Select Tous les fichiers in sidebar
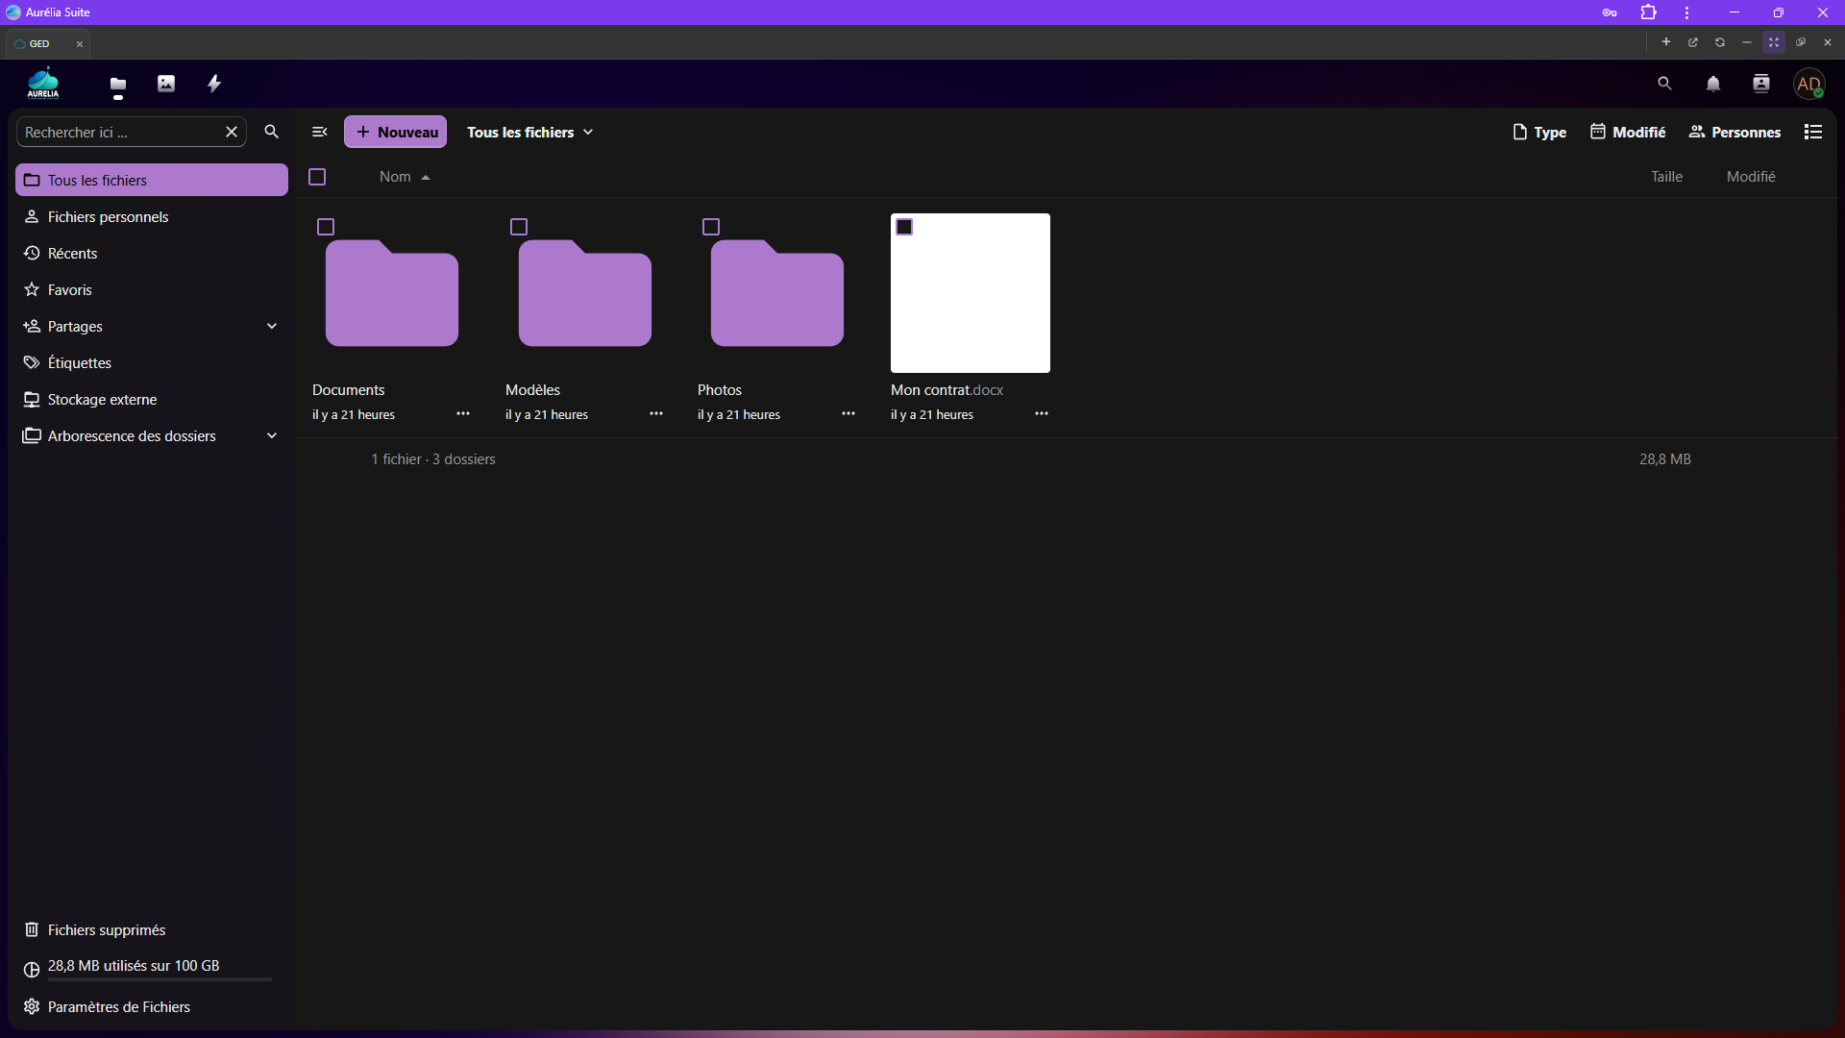The height and width of the screenshot is (1038, 1845). [152, 181]
